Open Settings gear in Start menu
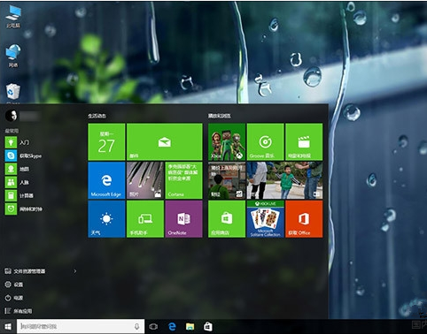Image resolution: width=427 pixels, height=334 pixels. coord(14,285)
